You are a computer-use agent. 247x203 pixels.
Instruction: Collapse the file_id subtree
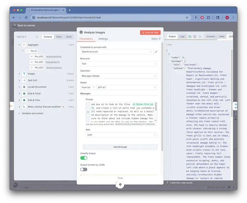pos(23,51)
